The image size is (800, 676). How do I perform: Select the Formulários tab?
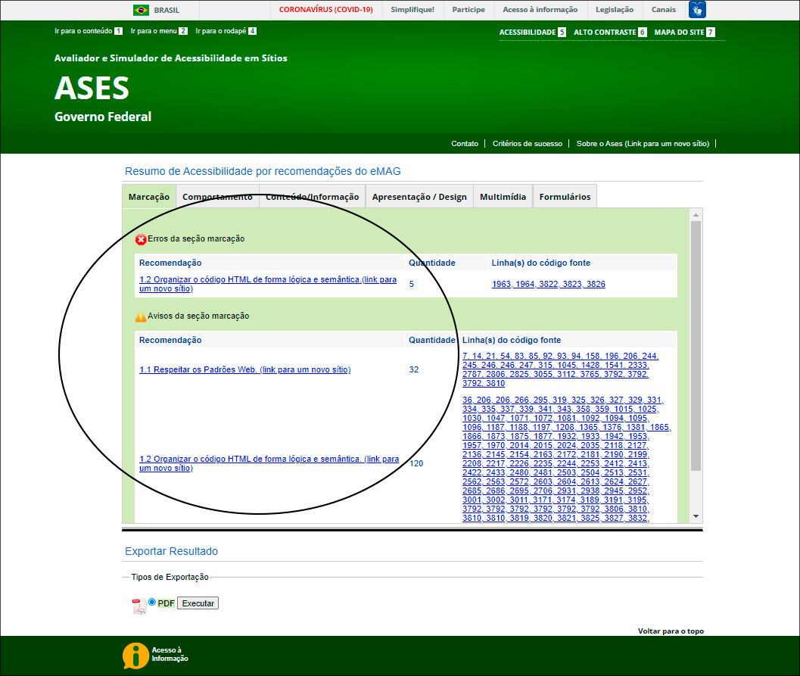pos(565,197)
